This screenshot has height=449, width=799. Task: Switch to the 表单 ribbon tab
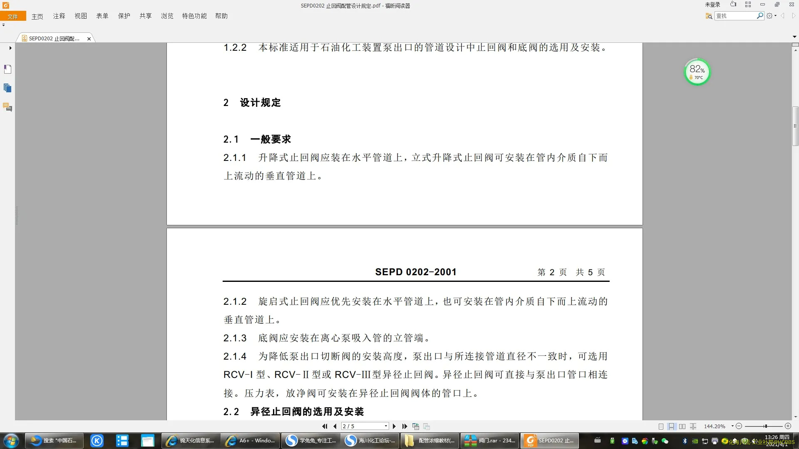102,16
